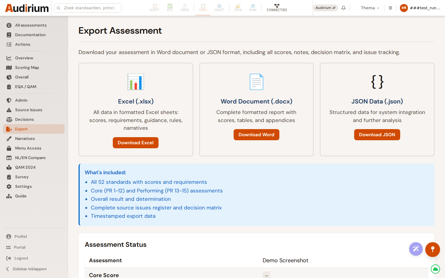Select the GIAS module tab
The height and width of the screenshot is (278, 445).
[x=203, y=8]
